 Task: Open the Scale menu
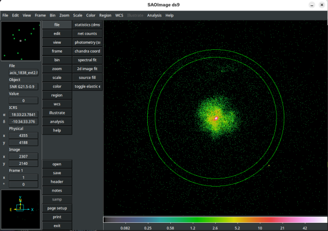point(77,15)
